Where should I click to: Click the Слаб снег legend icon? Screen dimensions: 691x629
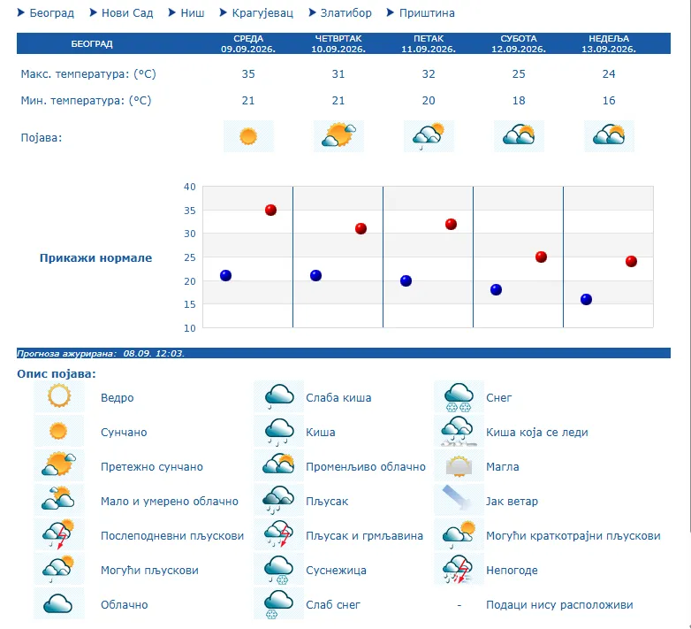click(279, 603)
